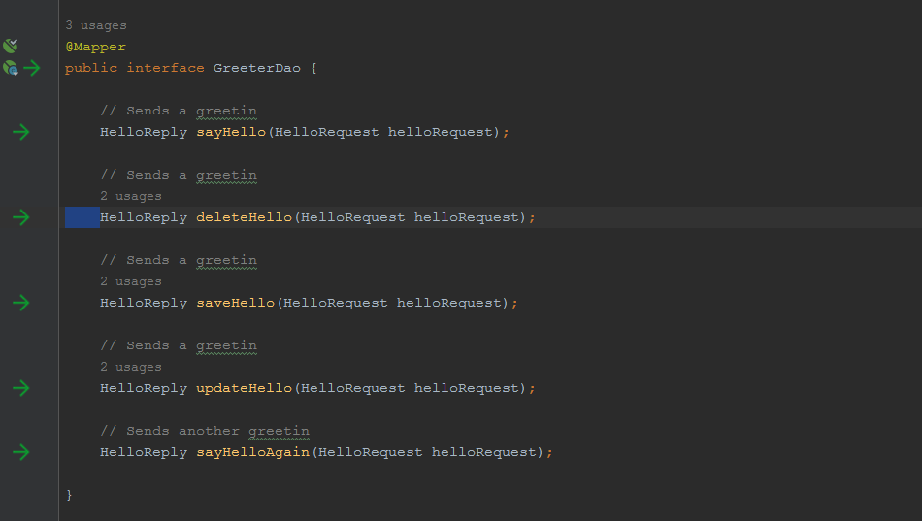
Task: Click the deleteHello method name
Action: [x=244, y=217]
